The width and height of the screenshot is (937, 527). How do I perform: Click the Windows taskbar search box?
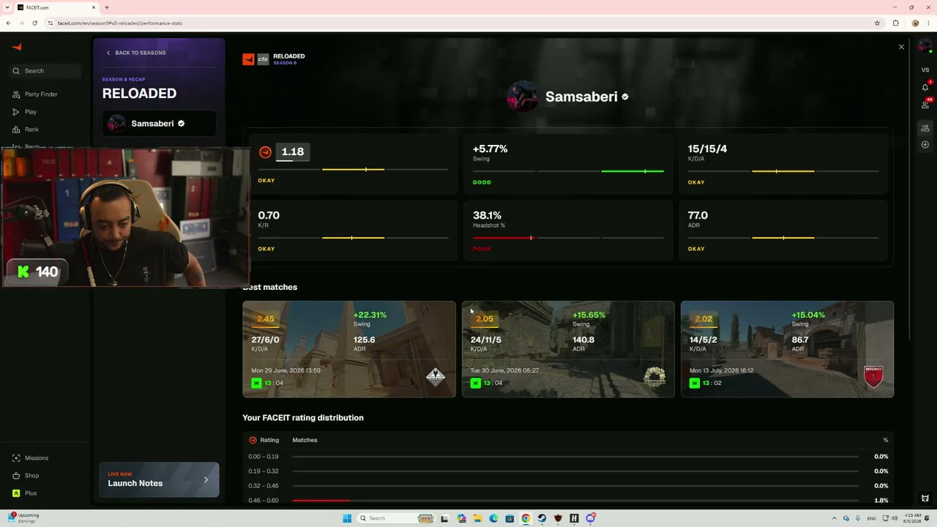pos(396,518)
